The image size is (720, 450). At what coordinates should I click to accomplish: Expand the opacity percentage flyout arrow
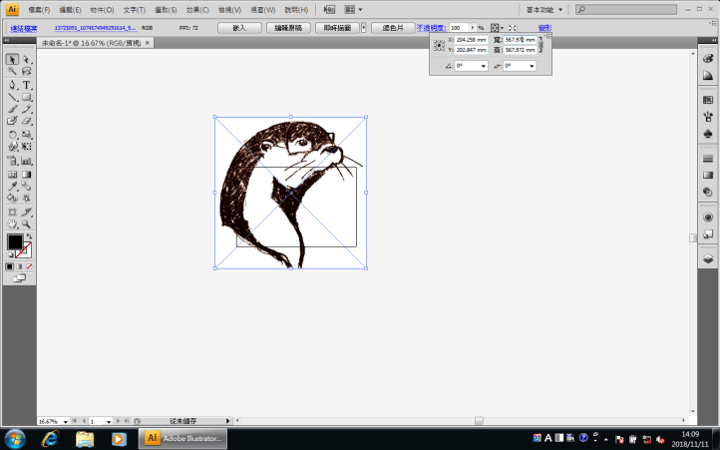coord(472,28)
